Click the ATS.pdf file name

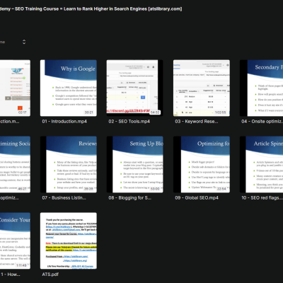50,275
